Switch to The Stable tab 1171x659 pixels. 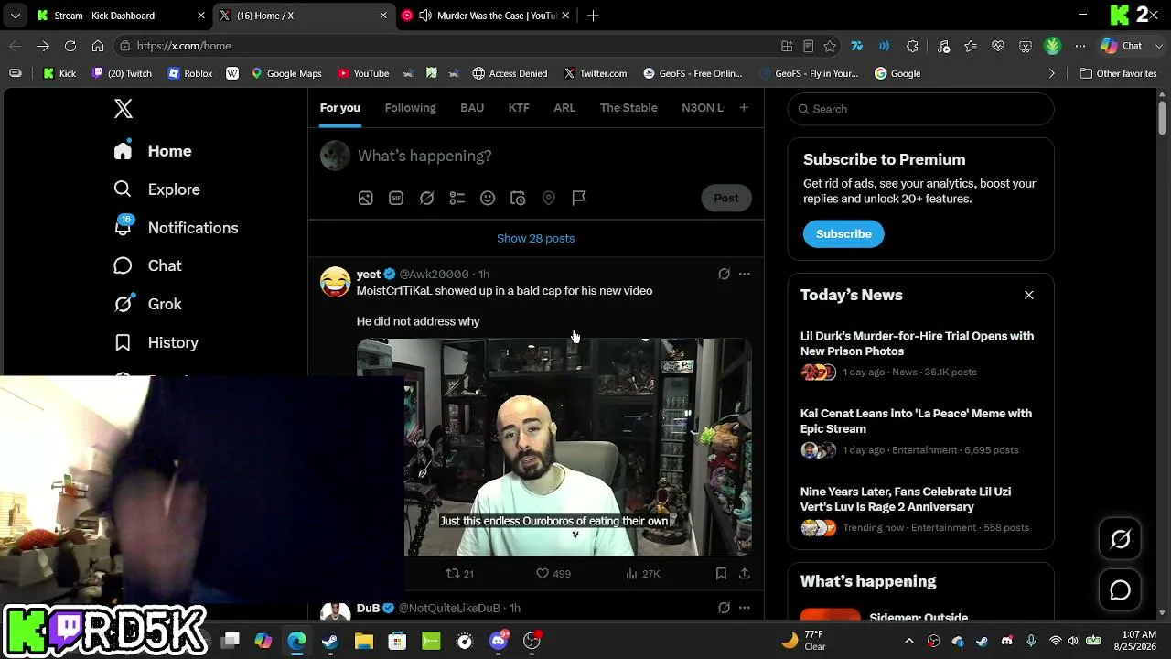[x=628, y=108]
